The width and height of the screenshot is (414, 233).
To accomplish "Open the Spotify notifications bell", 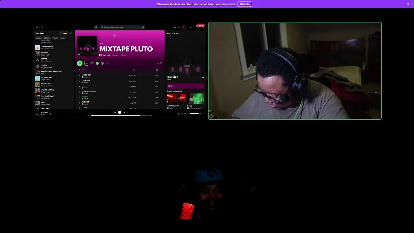I will tap(175, 27).
